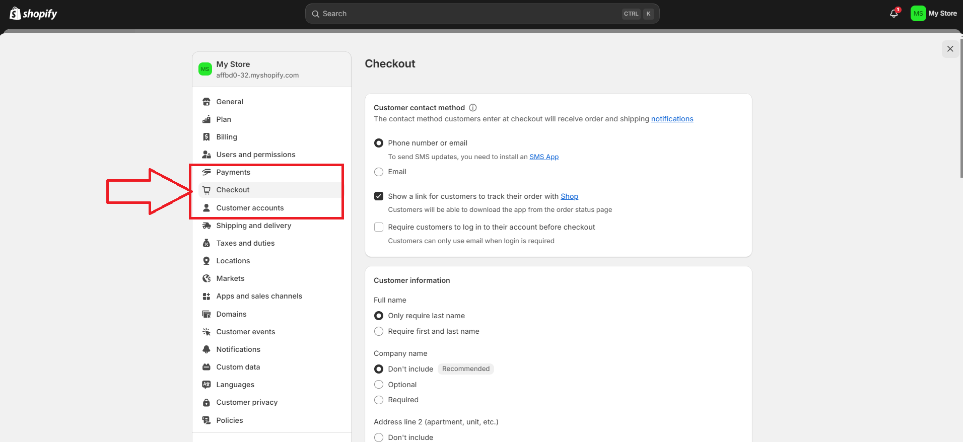Select Address line 2 Don't include
Viewport: 963px width, 442px height.
click(x=379, y=437)
